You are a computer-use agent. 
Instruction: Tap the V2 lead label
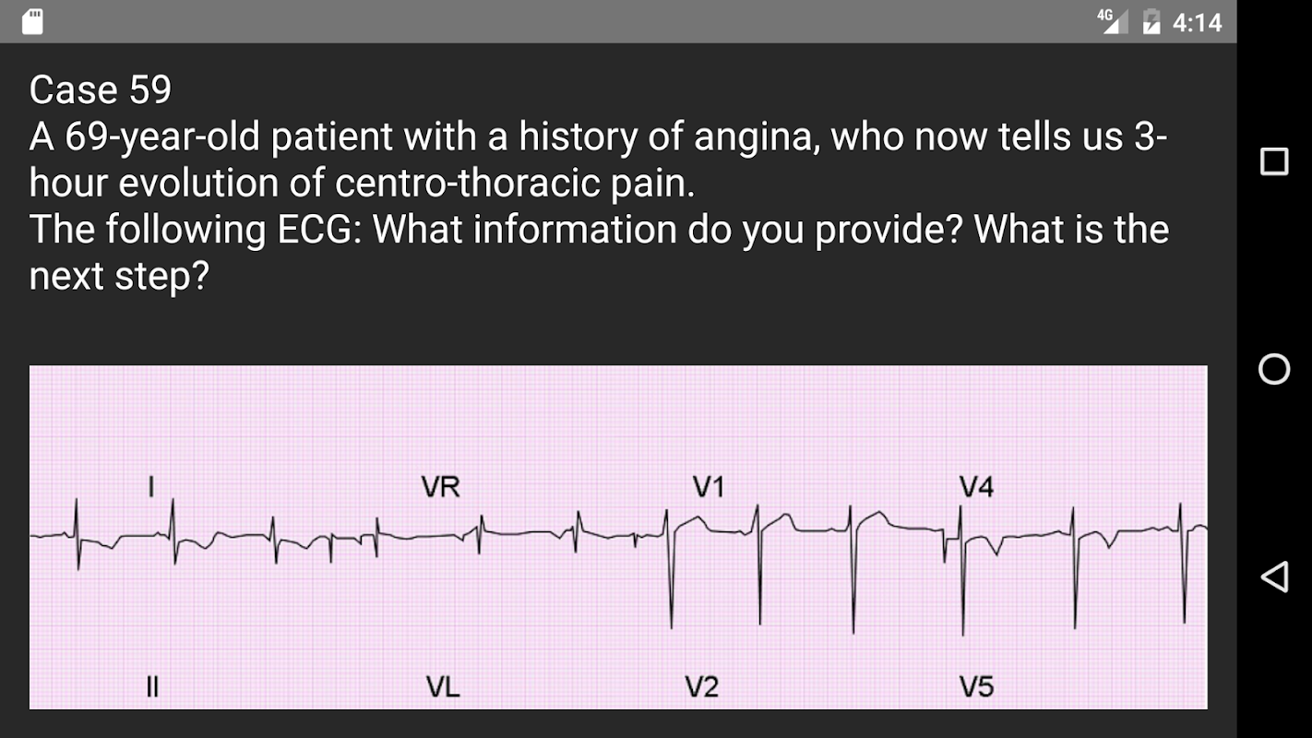pos(702,687)
